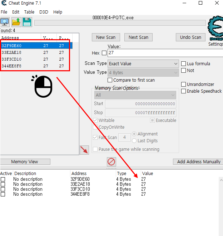Open the Table menu

coord(29,12)
